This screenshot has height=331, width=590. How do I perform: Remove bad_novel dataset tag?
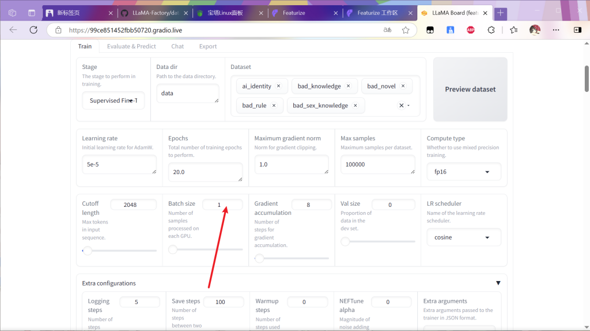403,86
